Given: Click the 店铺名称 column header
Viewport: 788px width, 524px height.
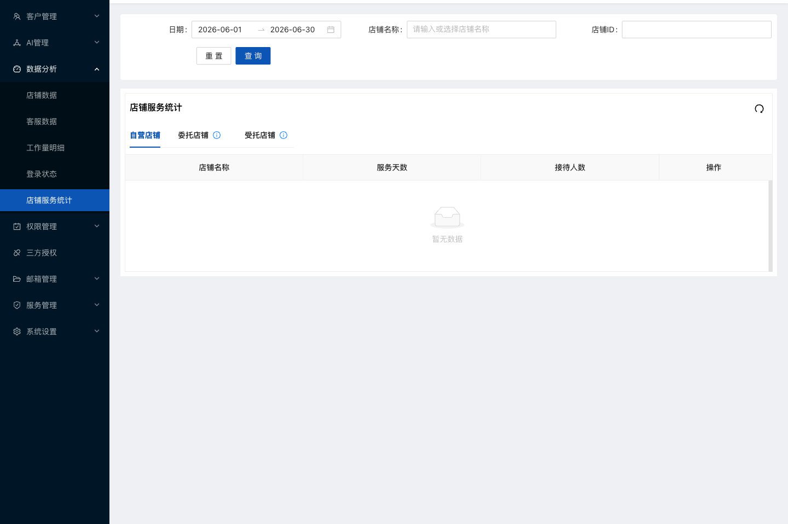Looking at the screenshot, I should coord(214,167).
